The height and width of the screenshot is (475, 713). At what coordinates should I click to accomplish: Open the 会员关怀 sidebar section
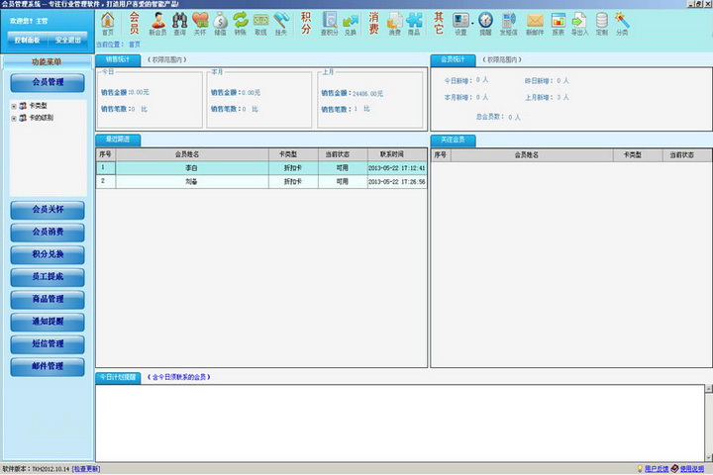tap(48, 210)
